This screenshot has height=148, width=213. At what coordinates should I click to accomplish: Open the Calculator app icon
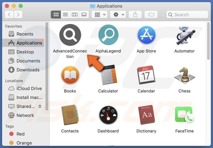[109, 75]
